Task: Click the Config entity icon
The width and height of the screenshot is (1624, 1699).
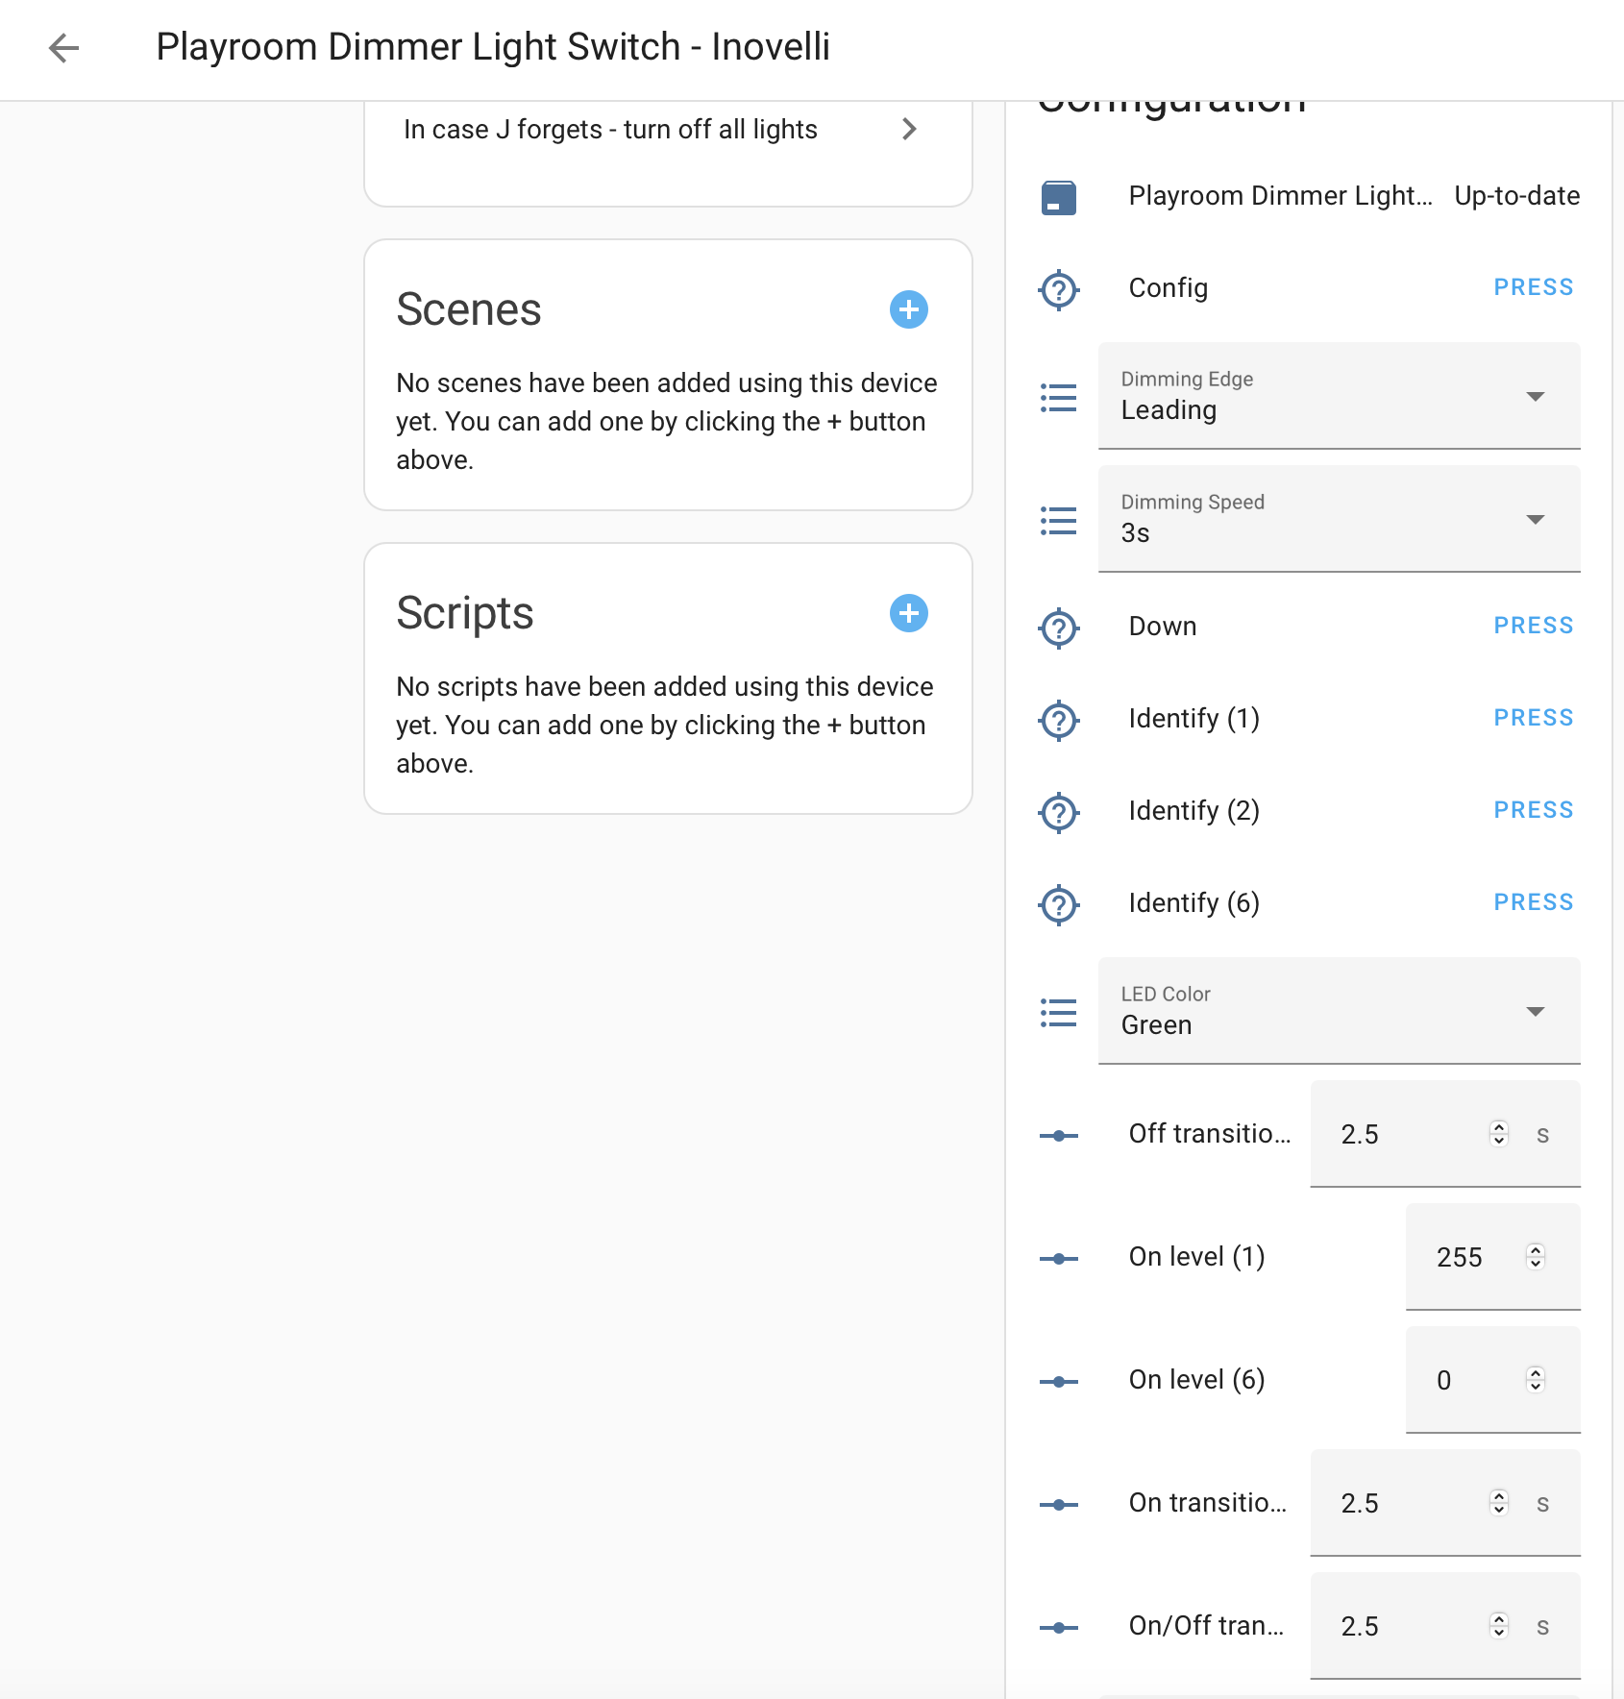Action: click(x=1059, y=289)
